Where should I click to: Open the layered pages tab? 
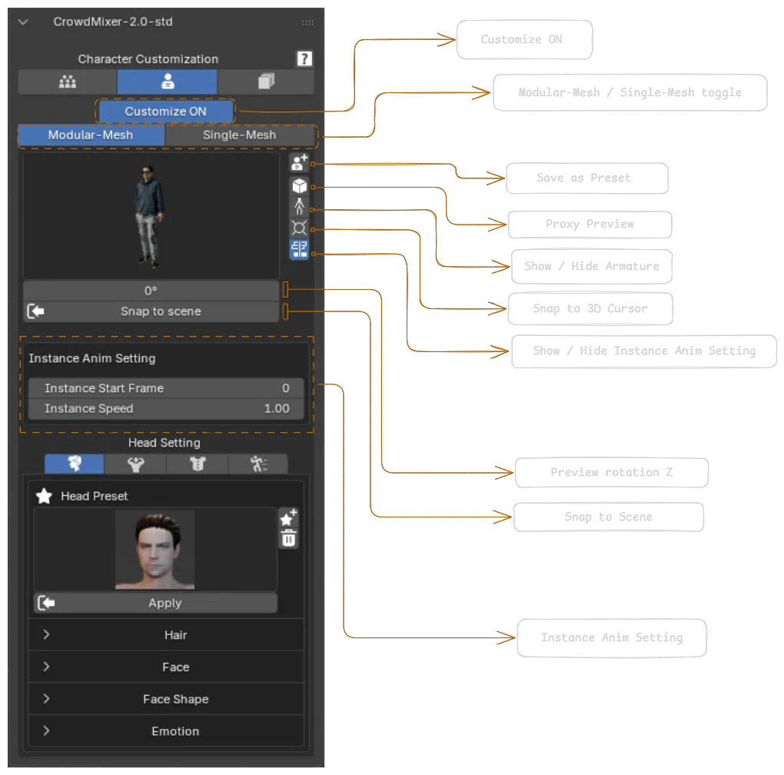[x=266, y=81]
